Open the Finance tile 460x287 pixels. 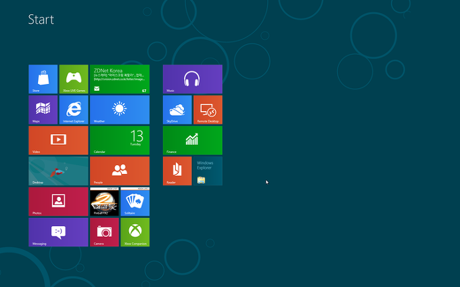pos(193,140)
